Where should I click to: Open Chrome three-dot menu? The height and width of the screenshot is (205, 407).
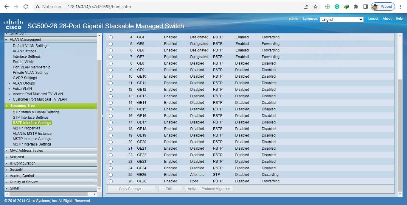[x=401, y=7]
